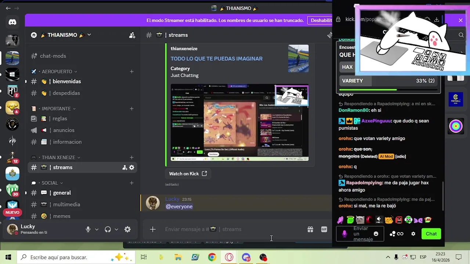Viewport: 470px width, 264px height.
Task: Toggle deafen headphones in Discord user panel
Action: click(108, 229)
